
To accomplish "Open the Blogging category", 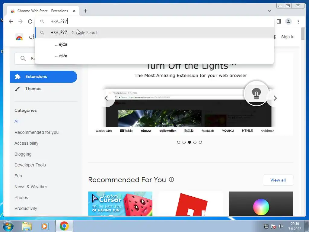I will pos(23,154).
